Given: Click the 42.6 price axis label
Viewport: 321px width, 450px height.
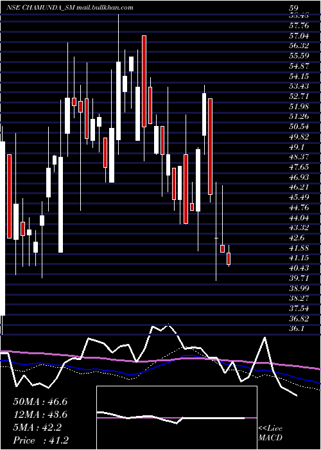Looking at the screenshot, I should pyautogui.click(x=297, y=238).
